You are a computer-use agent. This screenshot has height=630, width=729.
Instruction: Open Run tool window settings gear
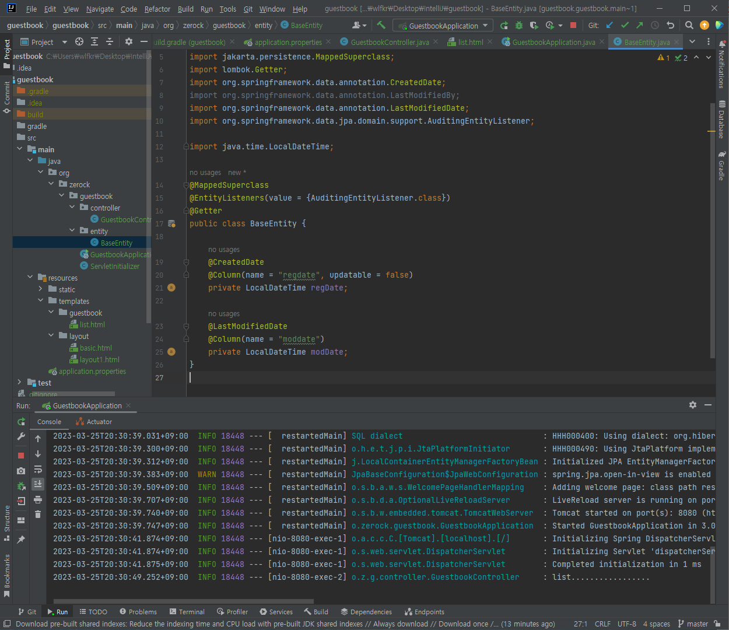[x=693, y=405]
